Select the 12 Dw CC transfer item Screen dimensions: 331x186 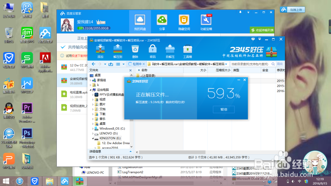[72, 67]
